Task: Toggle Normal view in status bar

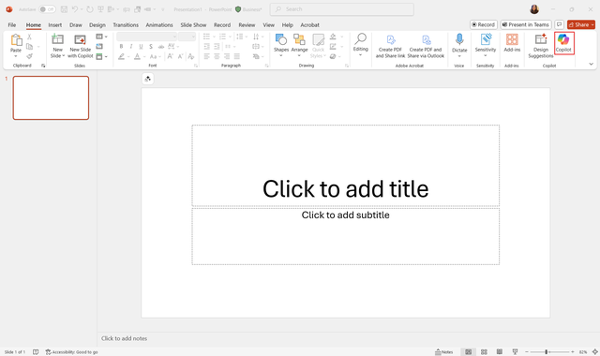Action: click(469, 352)
